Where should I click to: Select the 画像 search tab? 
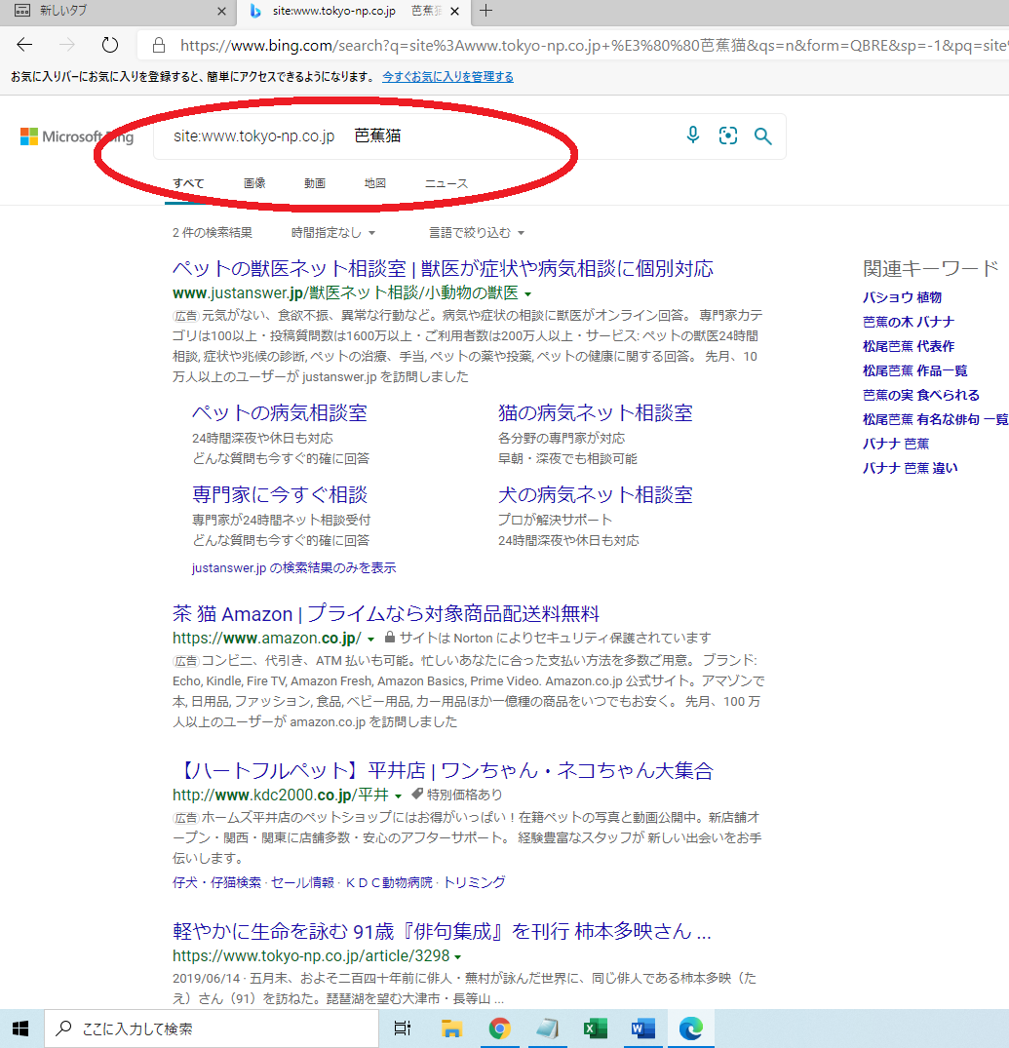pos(254,183)
